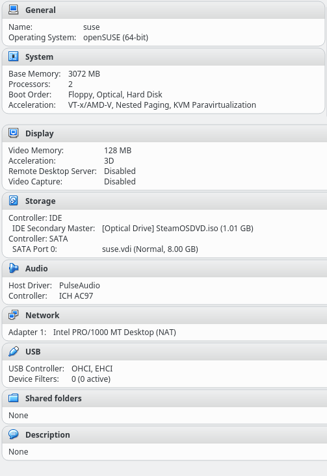The image size is (327, 476).
Task: Click the Storage disk icon
Action: tap(14, 201)
